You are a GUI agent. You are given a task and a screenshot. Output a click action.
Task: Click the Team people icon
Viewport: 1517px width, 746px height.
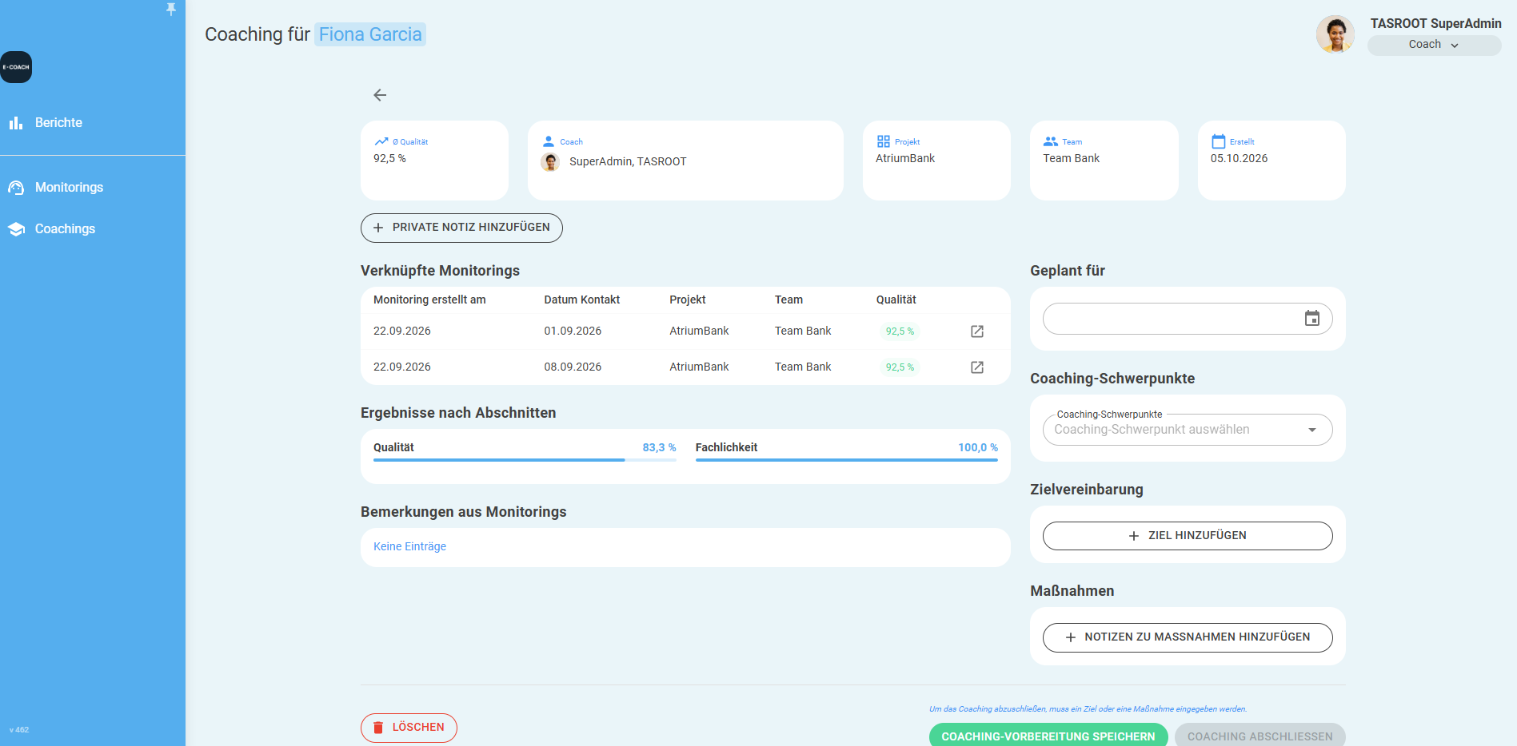[1051, 141]
